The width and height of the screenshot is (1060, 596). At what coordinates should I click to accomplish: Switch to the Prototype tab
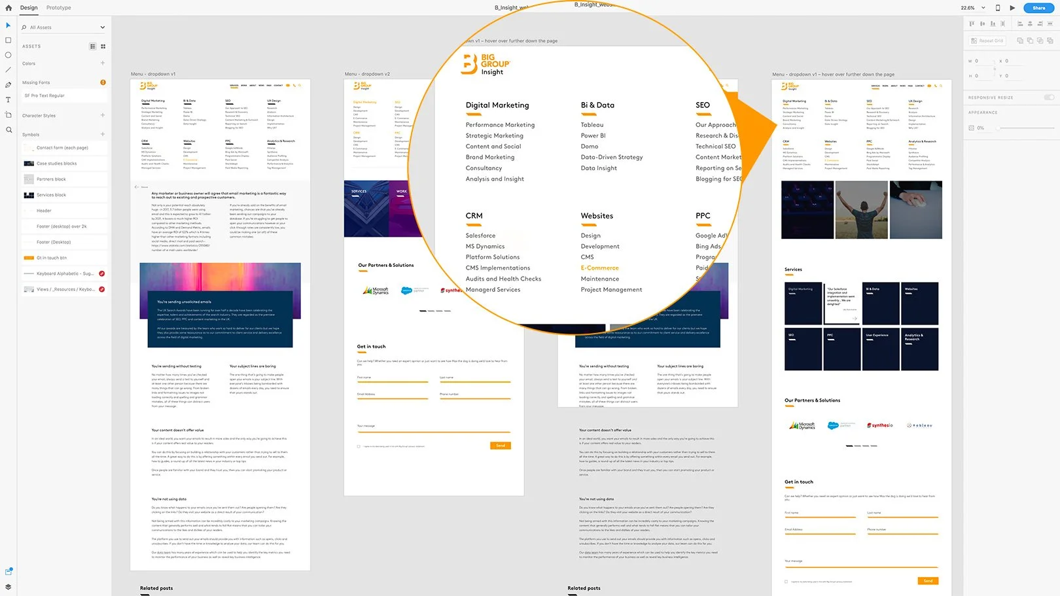[59, 8]
